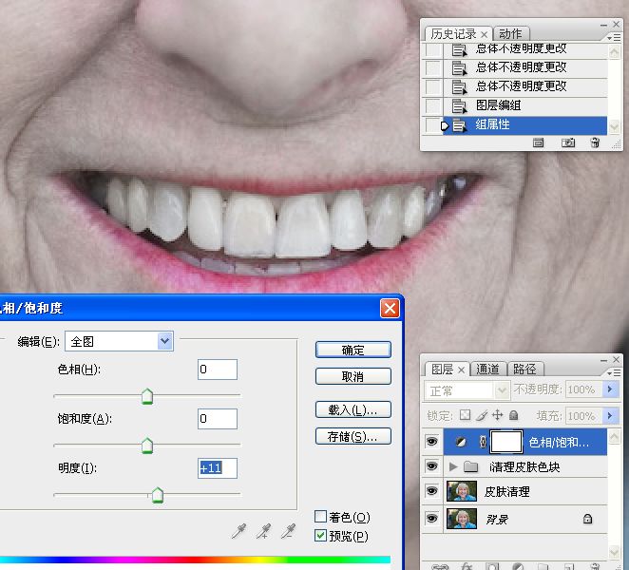Open the 不透明度 opacity slider arrow
This screenshot has width=629, height=570.
610,389
